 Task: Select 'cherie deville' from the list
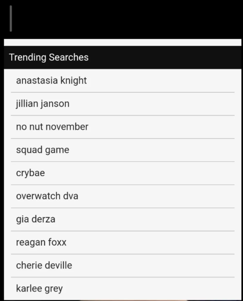coord(44,265)
